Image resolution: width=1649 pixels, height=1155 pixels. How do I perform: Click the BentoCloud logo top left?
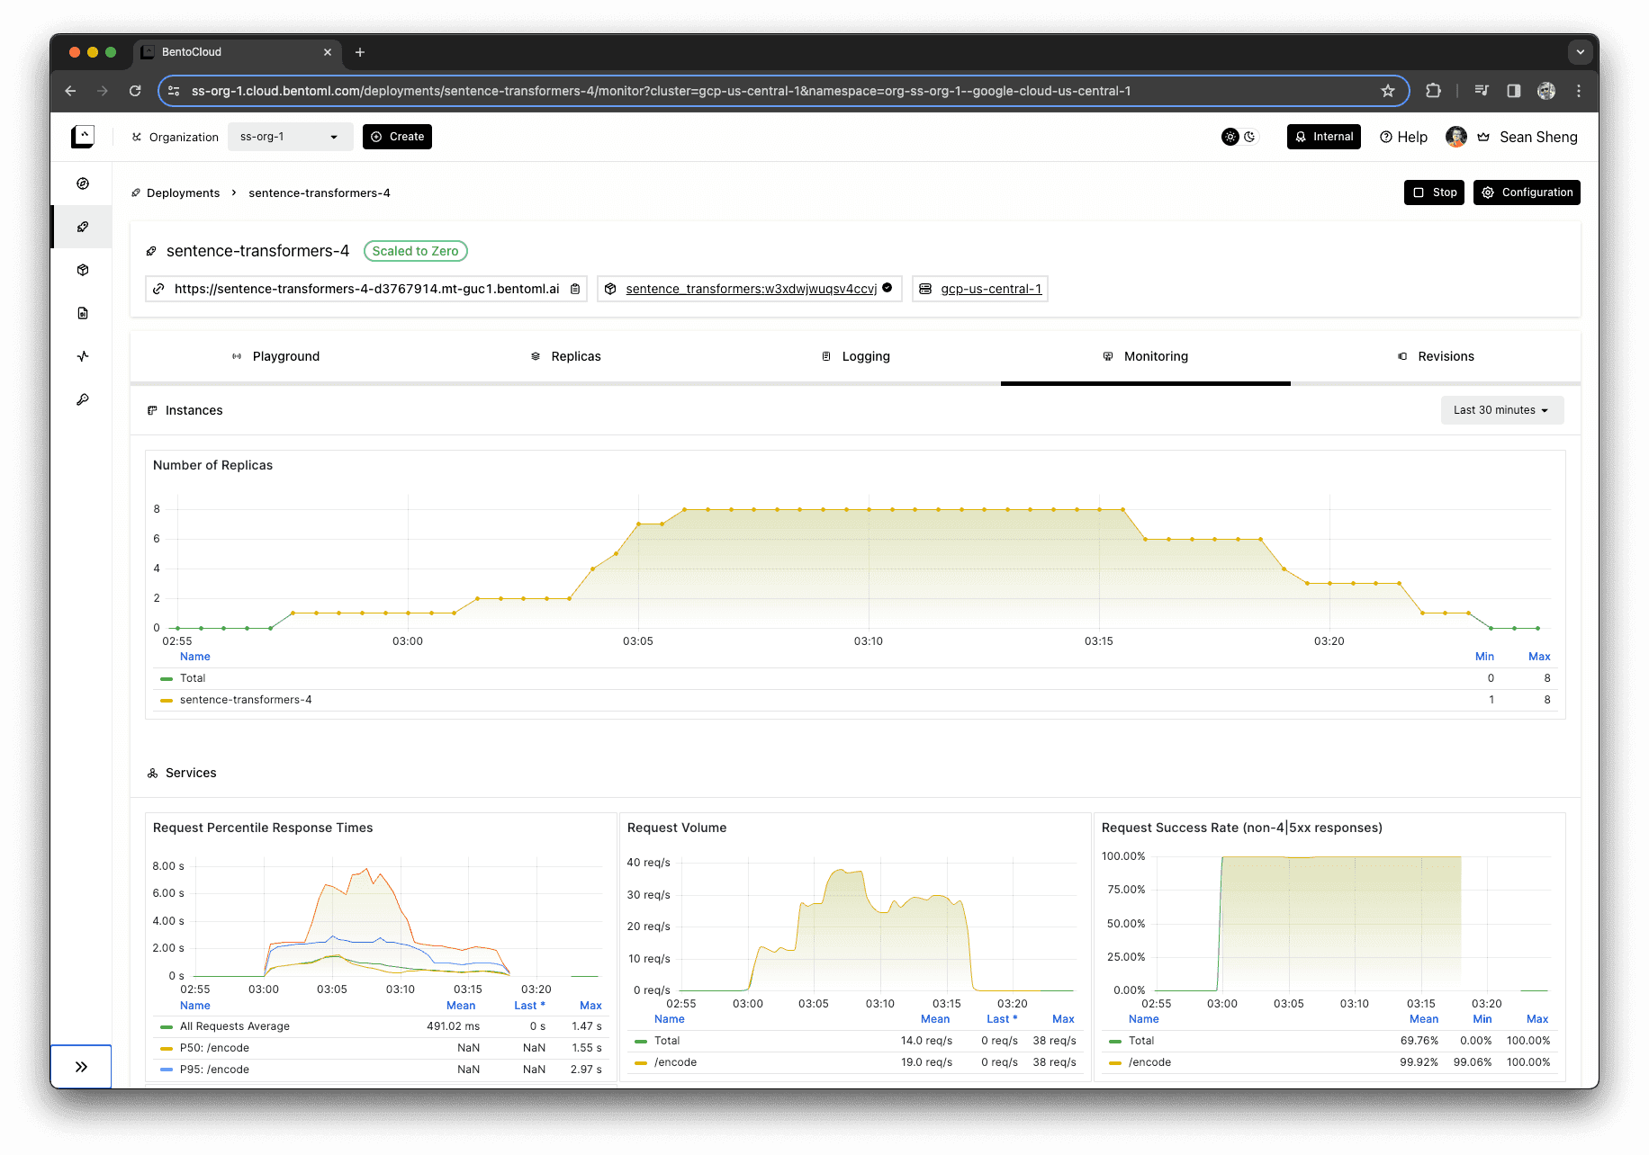pyautogui.click(x=82, y=137)
